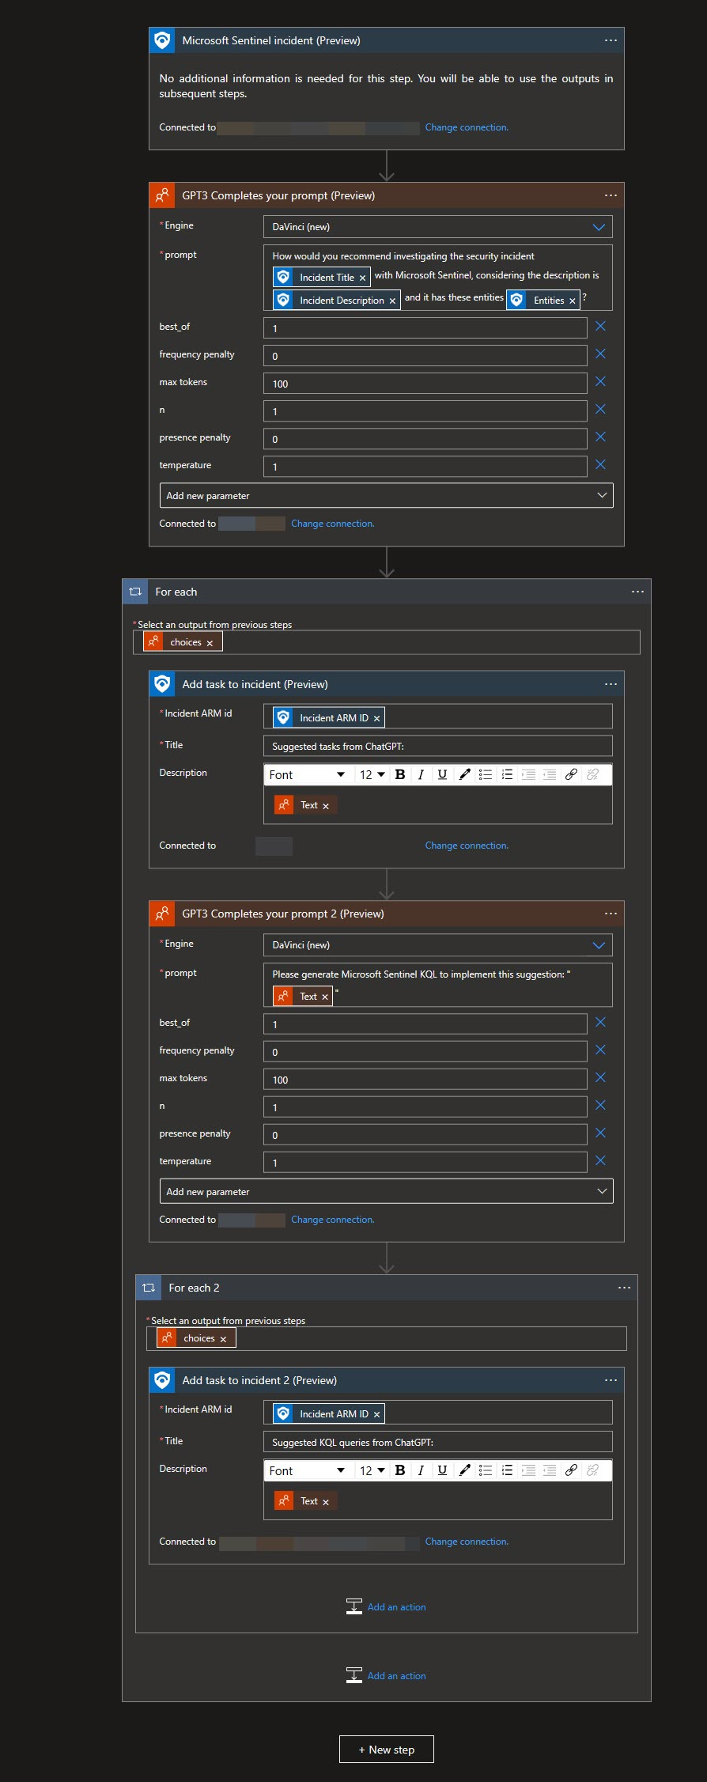The width and height of the screenshot is (707, 1782).
Task: Remove presence penalty parameter in first GPT3 card
Action: [x=601, y=437]
